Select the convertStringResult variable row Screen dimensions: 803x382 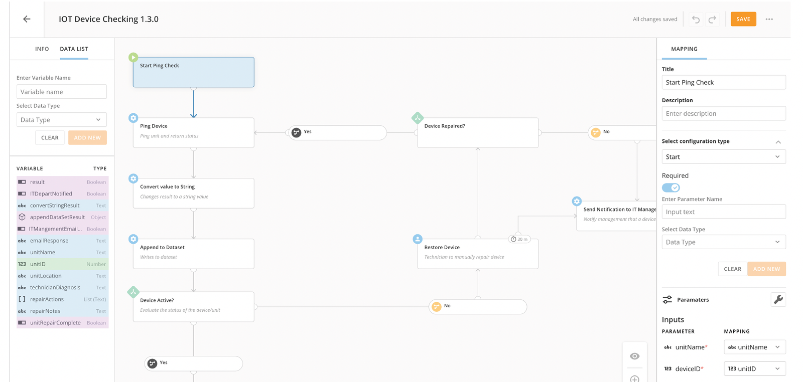pos(63,206)
